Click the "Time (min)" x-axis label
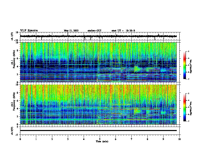This screenshot has height=156, width=202. [x=102, y=141]
